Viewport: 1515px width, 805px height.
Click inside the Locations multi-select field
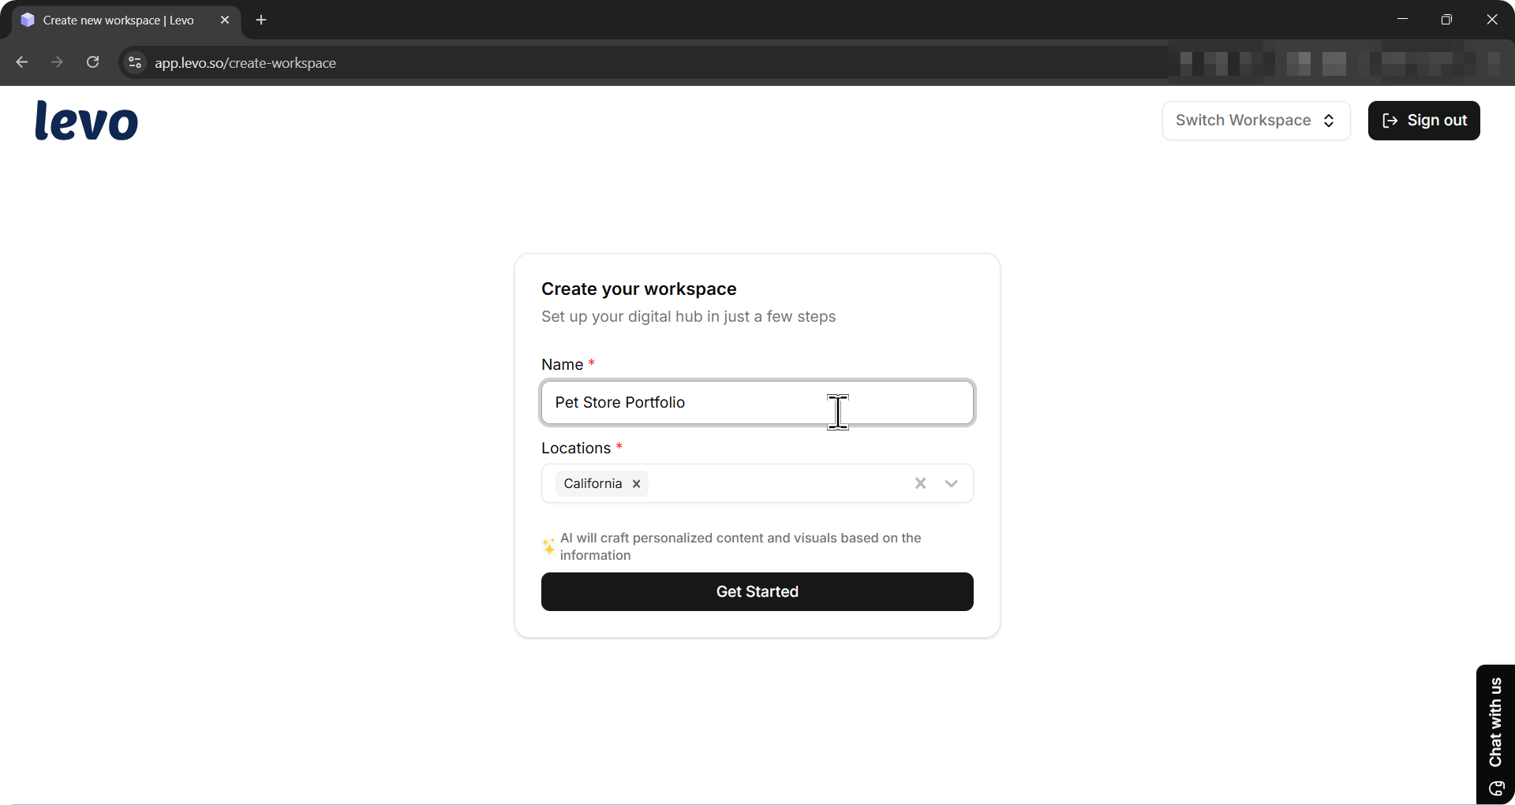(773, 483)
